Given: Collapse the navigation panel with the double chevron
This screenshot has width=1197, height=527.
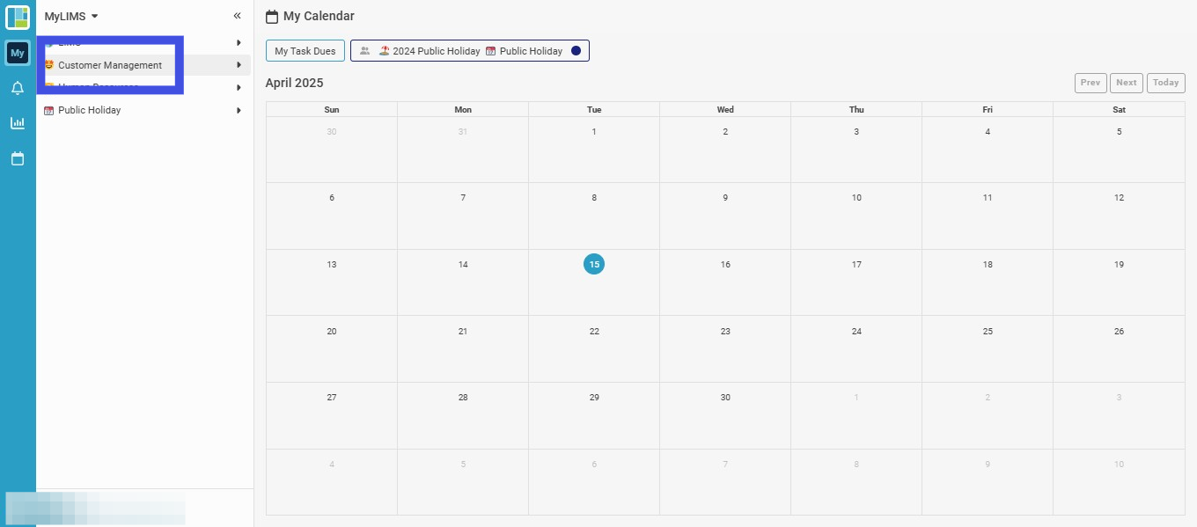Looking at the screenshot, I should point(237,16).
